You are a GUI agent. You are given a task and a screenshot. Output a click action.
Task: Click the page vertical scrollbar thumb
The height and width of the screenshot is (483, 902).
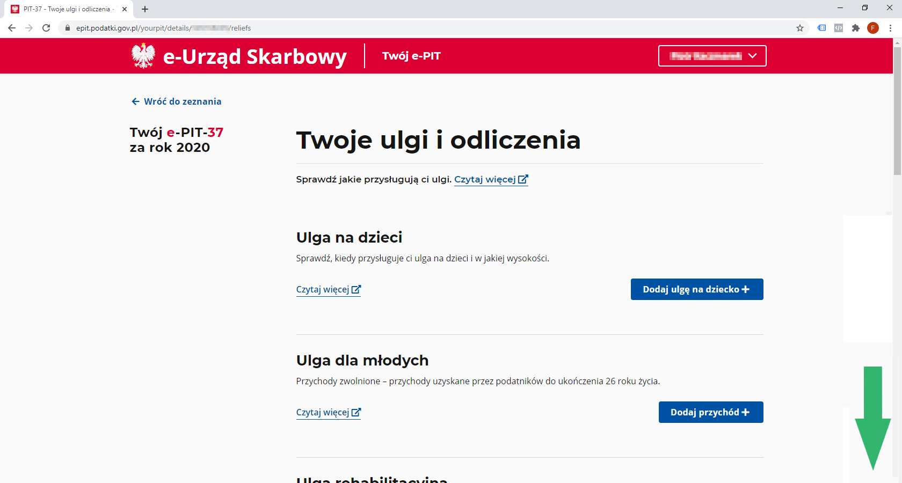click(897, 111)
